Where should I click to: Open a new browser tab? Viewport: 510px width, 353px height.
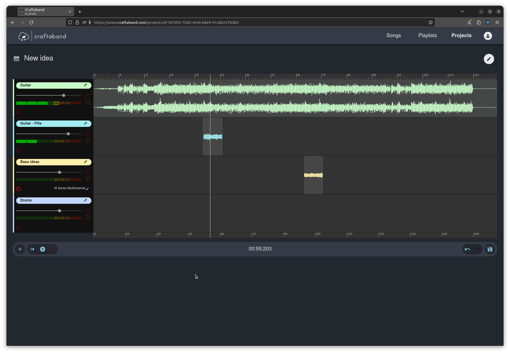pos(80,12)
